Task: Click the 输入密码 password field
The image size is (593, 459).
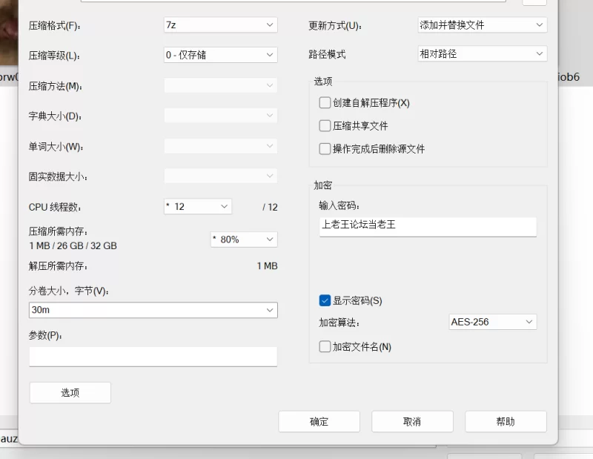Action: click(428, 227)
